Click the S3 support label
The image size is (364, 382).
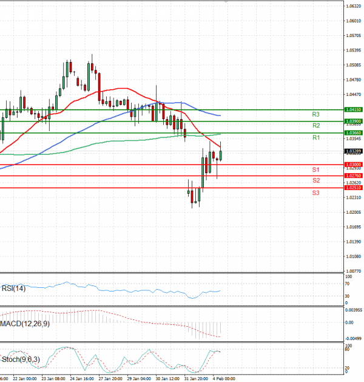(315, 193)
